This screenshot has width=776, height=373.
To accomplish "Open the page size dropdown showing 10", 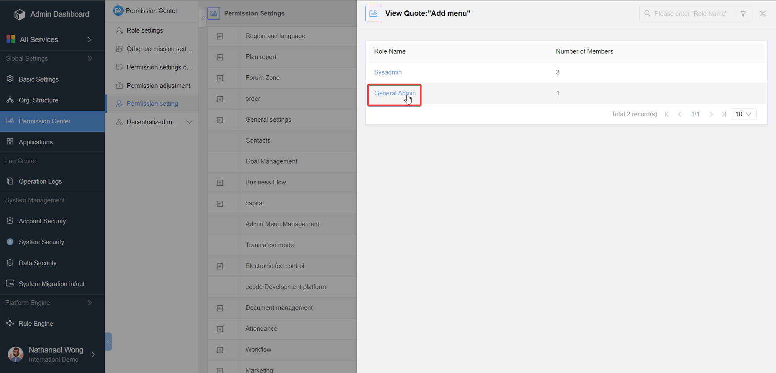I will 743,114.
